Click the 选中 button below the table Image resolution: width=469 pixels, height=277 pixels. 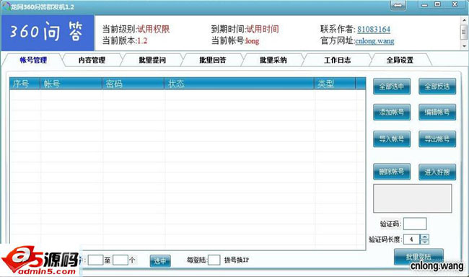tap(160, 261)
